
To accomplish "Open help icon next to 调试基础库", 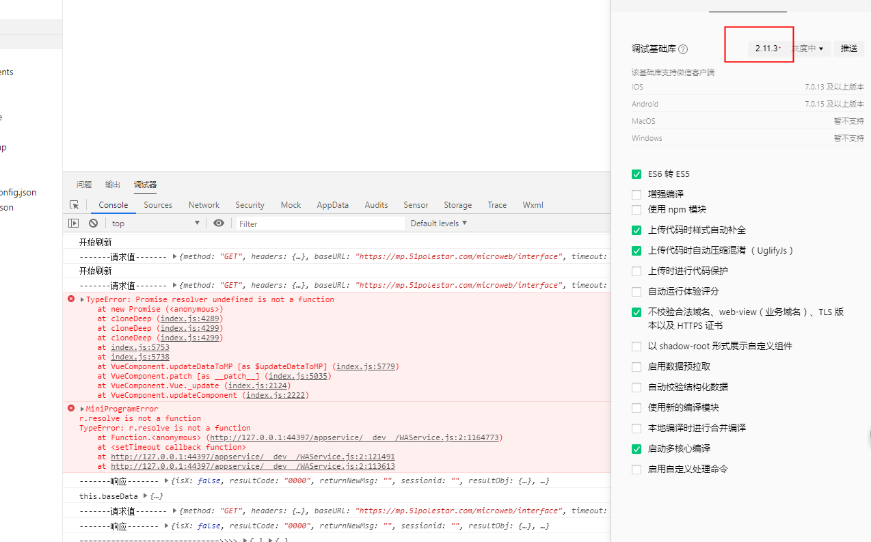I will pyautogui.click(x=683, y=49).
